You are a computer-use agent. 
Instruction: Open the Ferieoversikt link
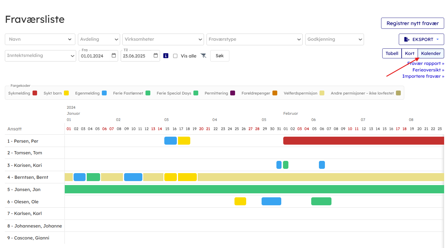(428, 70)
